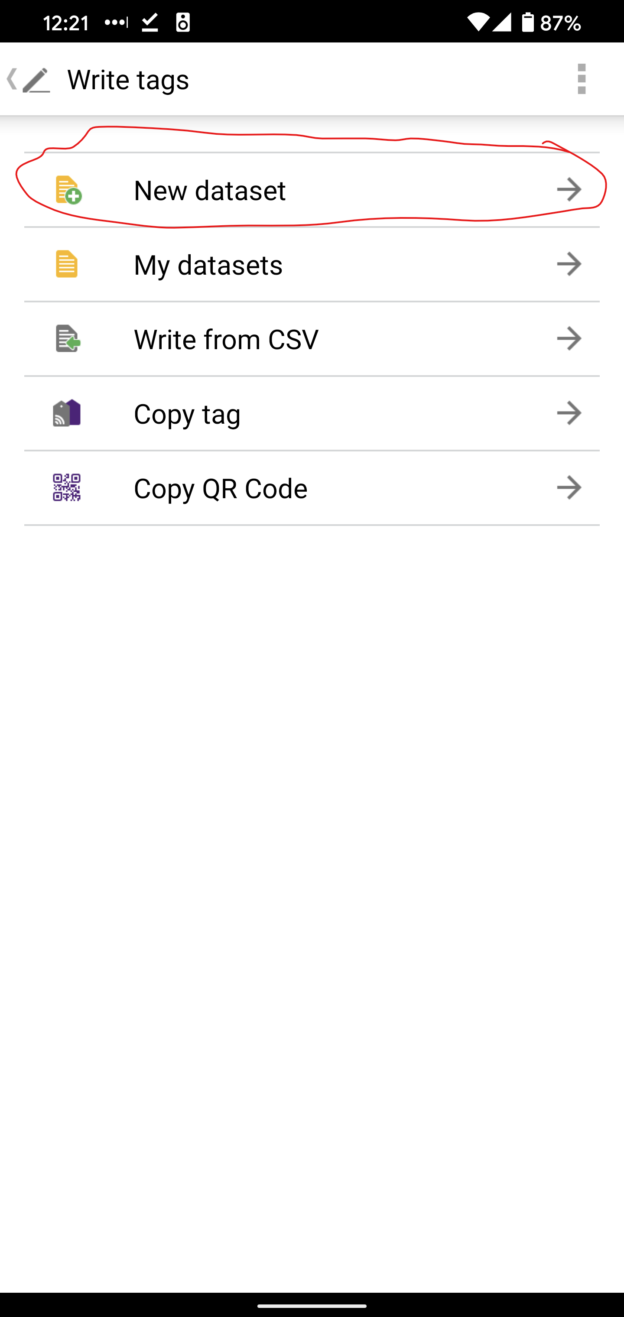The image size is (624, 1317).
Task: Tap the battery indicator in status bar
Action: tap(528, 23)
